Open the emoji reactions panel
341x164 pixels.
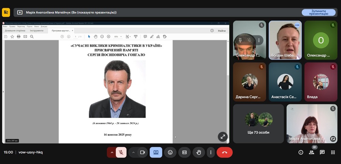tap(170, 152)
